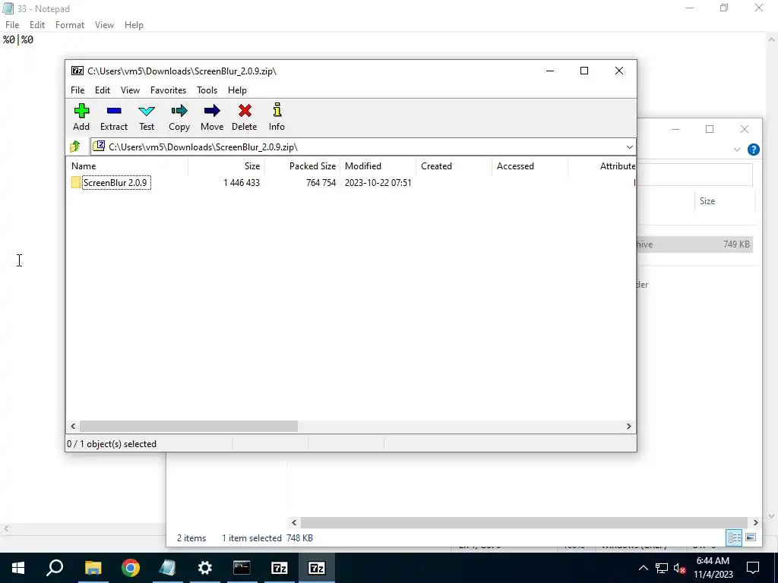
Task: Sort by the Modified column
Action: pos(378,166)
